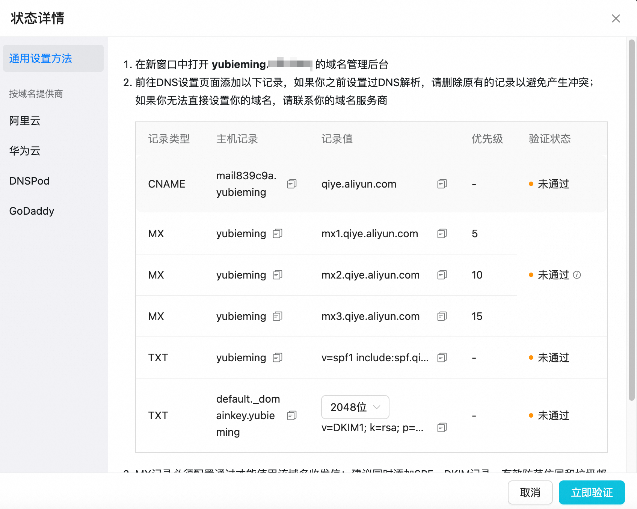Click SPF TXT row 未通过 status
Image resolution: width=637 pixels, height=509 pixels.
(x=549, y=358)
